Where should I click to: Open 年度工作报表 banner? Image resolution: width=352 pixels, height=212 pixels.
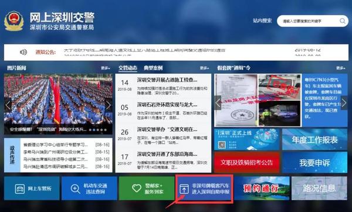pos(314,139)
